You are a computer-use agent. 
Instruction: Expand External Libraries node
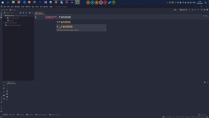pos(4,23)
